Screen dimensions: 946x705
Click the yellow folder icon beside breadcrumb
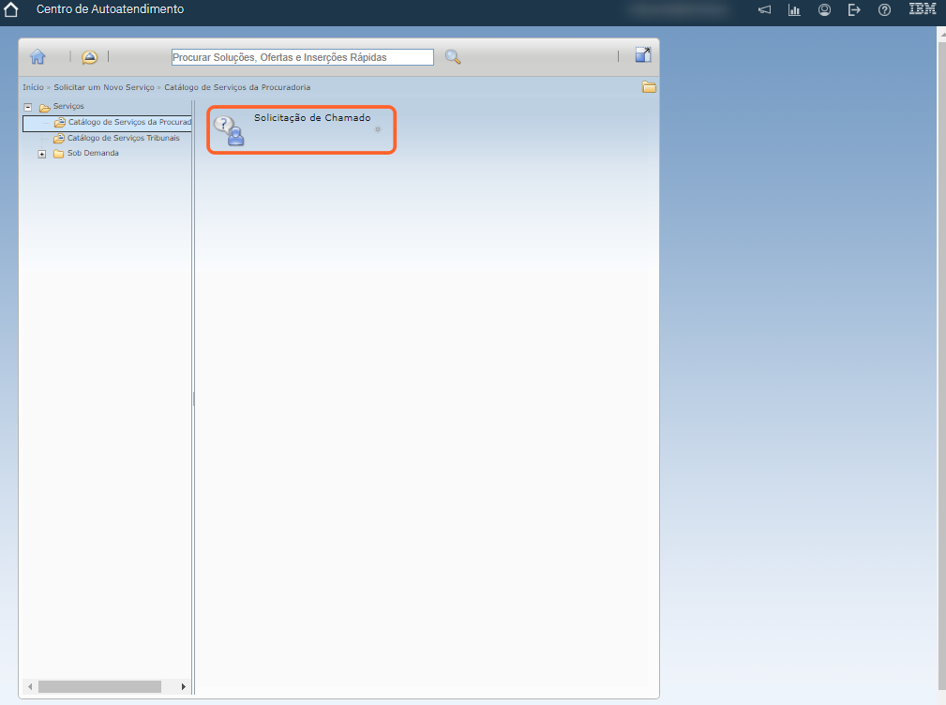point(649,87)
